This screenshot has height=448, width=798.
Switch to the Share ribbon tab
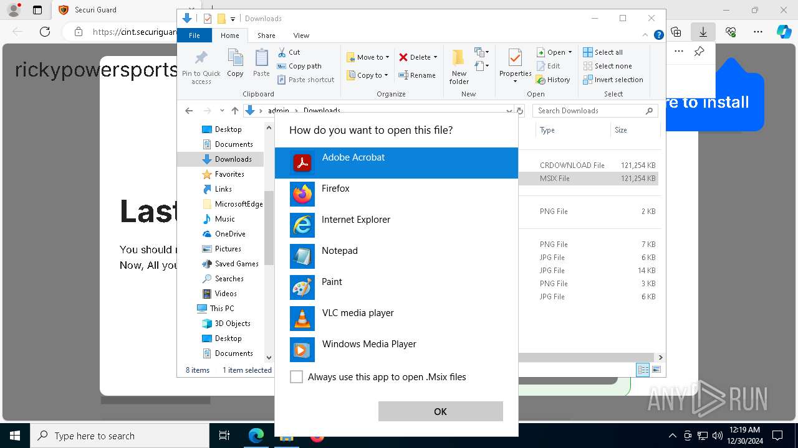pos(266,35)
